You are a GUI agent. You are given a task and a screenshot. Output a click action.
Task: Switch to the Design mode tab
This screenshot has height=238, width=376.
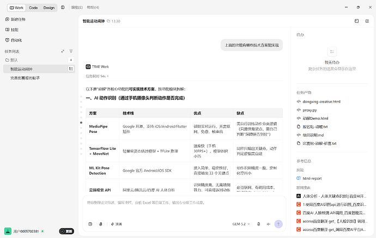[x=49, y=8]
